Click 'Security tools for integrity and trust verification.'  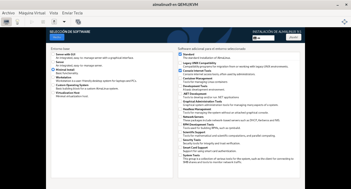pos(211,143)
